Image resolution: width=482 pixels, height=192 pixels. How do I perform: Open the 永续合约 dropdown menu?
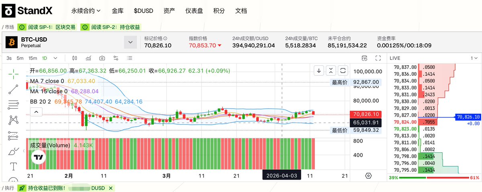coord(86,11)
